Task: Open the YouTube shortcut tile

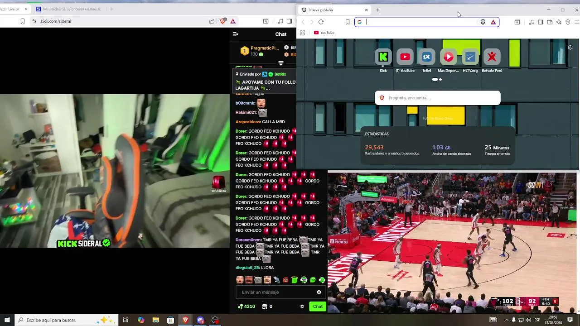Action: tap(405, 57)
